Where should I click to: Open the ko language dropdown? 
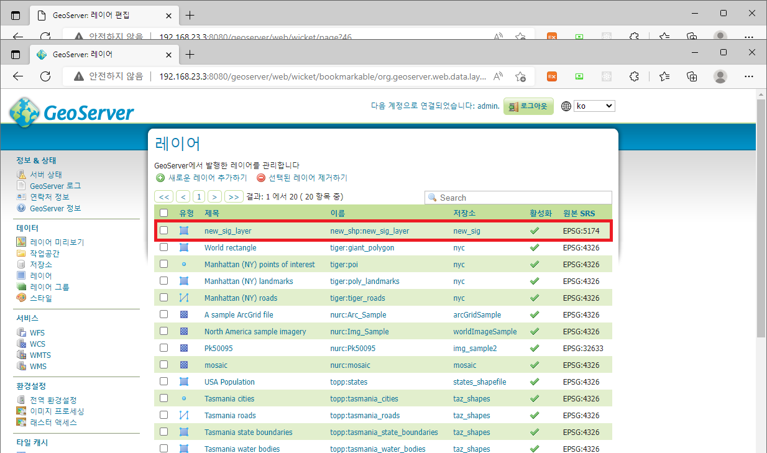pyautogui.click(x=594, y=106)
